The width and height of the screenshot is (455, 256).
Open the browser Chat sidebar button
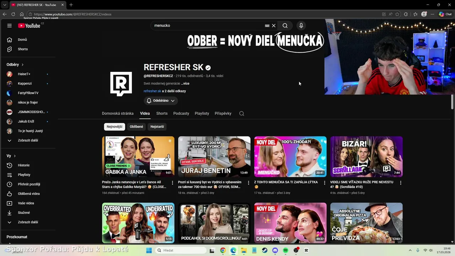point(445,14)
